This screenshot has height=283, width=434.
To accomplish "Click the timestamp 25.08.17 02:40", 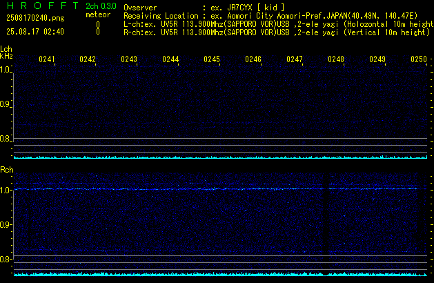I will [x=35, y=32].
